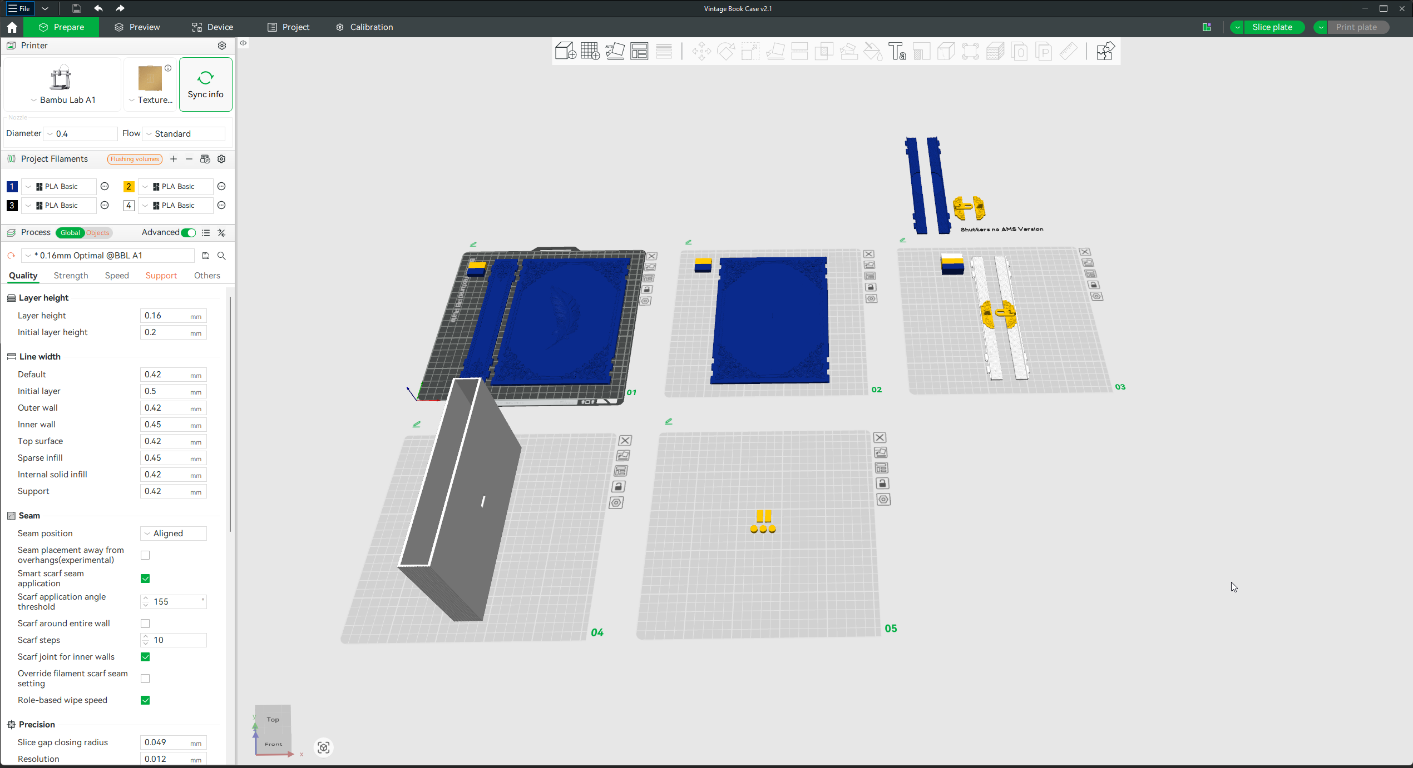The width and height of the screenshot is (1413, 768).
Task: Open printer settings gear icon
Action: [x=222, y=46]
